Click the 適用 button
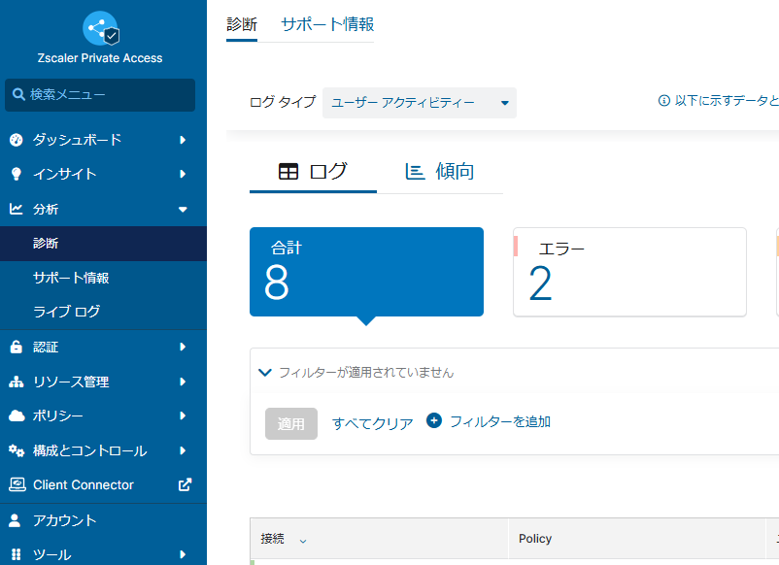 click(x=291, y=423)
